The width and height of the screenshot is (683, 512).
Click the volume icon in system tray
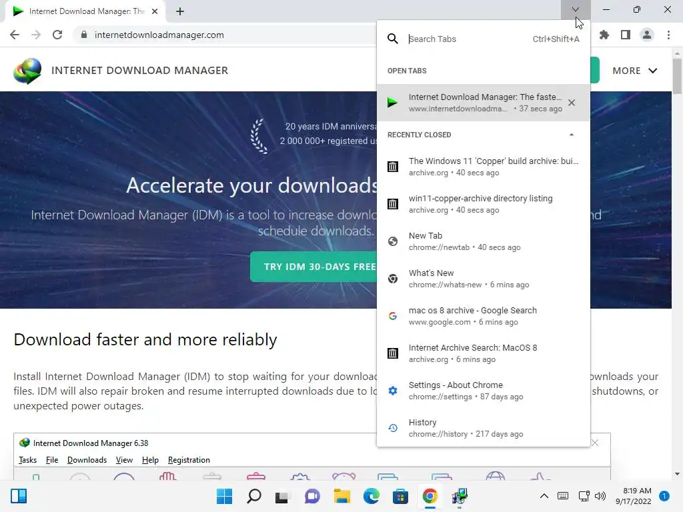point(600,496)
